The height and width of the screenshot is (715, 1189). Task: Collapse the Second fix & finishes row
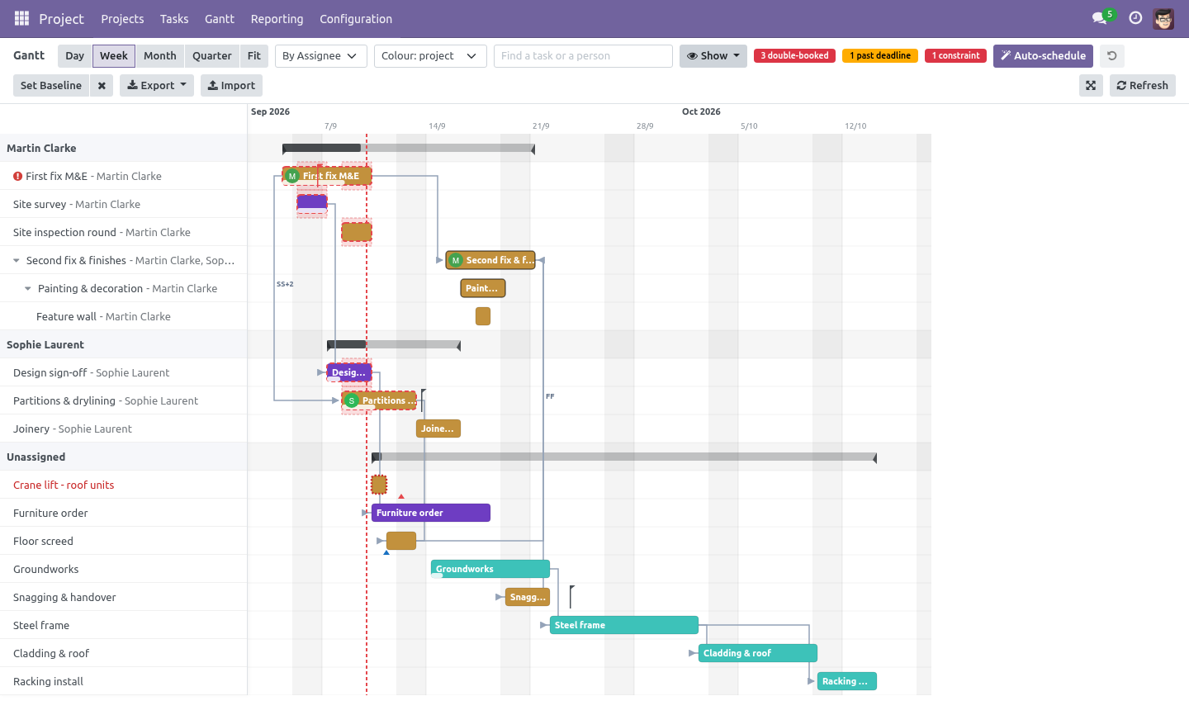[17, 260]
